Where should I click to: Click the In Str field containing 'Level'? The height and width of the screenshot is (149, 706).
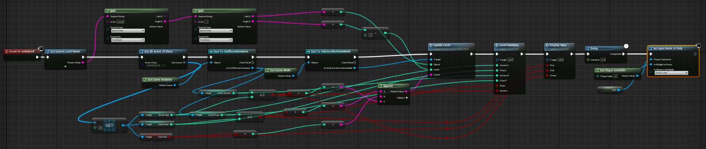click(x=121, y=22)
